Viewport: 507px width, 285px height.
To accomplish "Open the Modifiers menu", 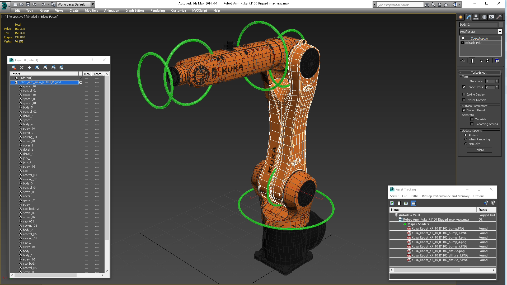I will 91,11.
